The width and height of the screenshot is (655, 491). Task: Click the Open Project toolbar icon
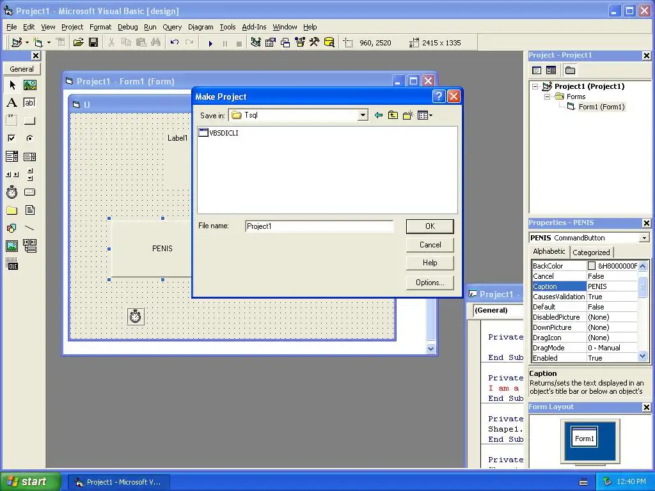click(78, 43)
